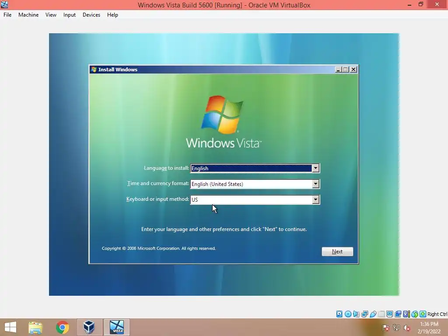
Task: Close the VirtualBox VM window
Action: pos(437,4)
